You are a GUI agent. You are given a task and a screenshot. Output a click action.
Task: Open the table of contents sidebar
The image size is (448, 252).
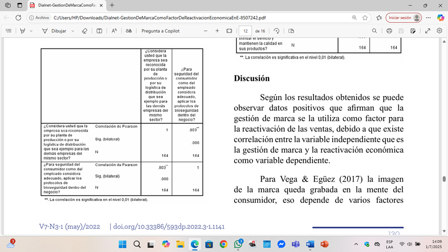coord(9,31)
